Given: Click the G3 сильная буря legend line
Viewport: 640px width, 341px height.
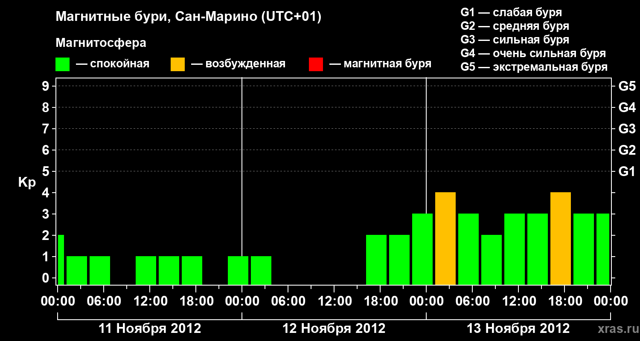Looking at the screenshot, I should (515, 40).
